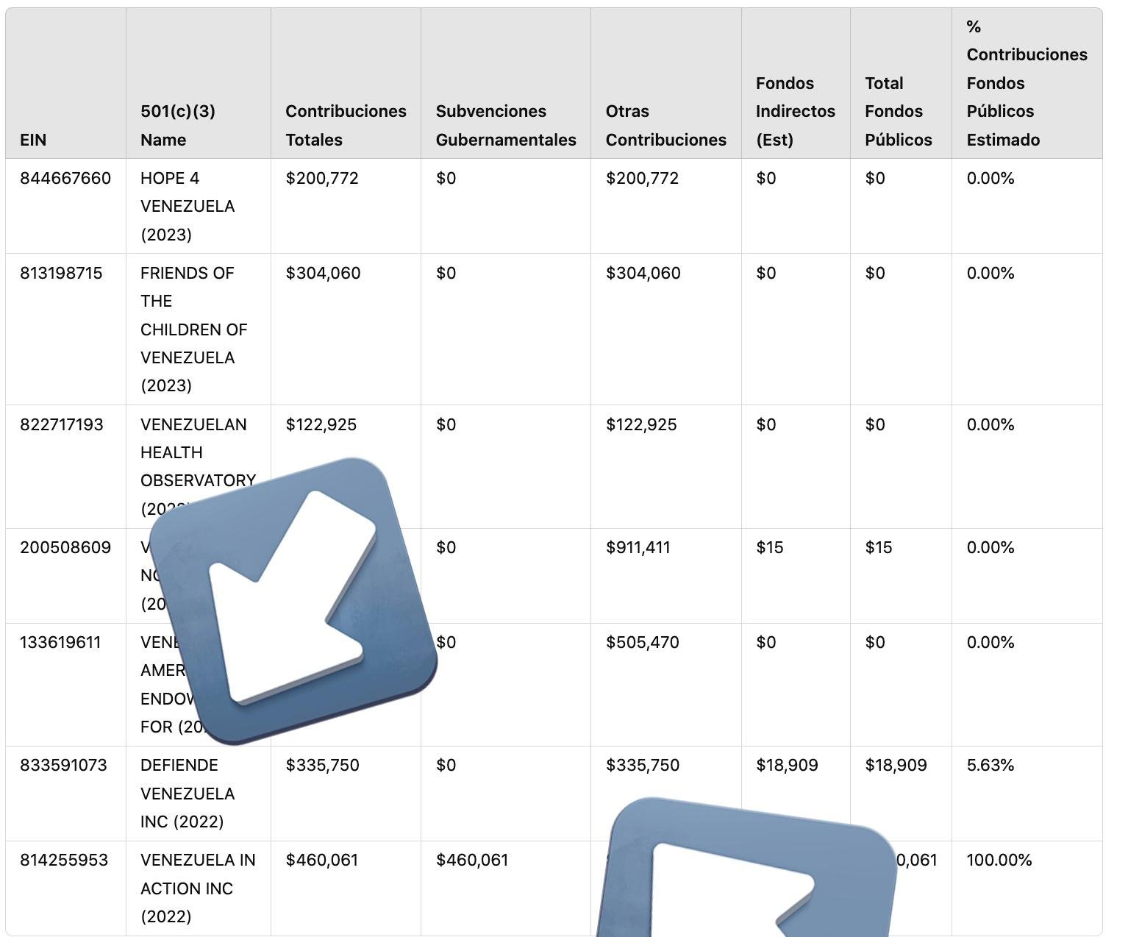Select Total Fondos Públicos $15 in the 200508609 row
This screenshot has height=937, width=1128.
point(879,547)
